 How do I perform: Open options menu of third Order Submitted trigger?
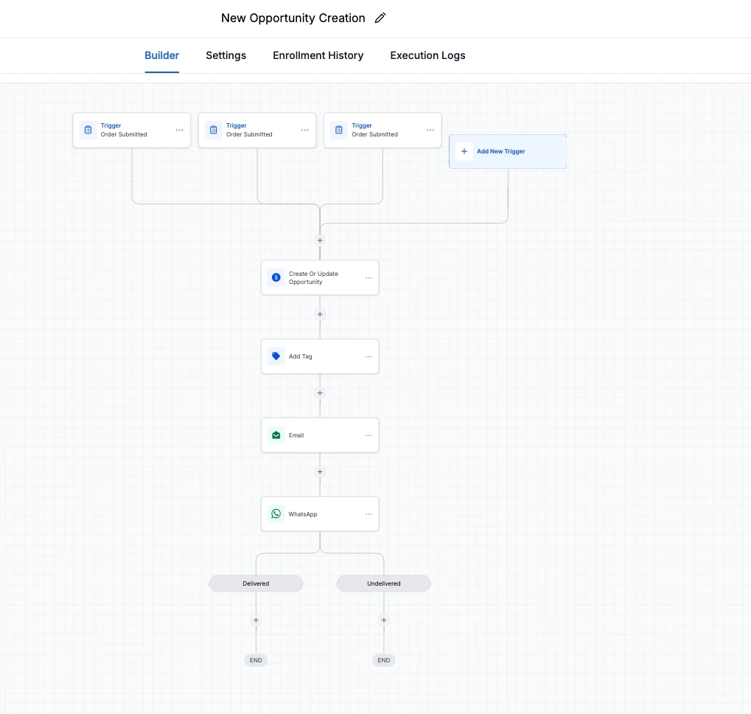coord(430,130)
